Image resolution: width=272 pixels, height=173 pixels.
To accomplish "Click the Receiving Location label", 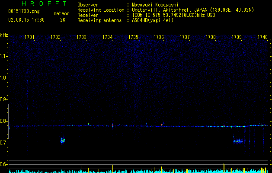I will tap(101, 10).
